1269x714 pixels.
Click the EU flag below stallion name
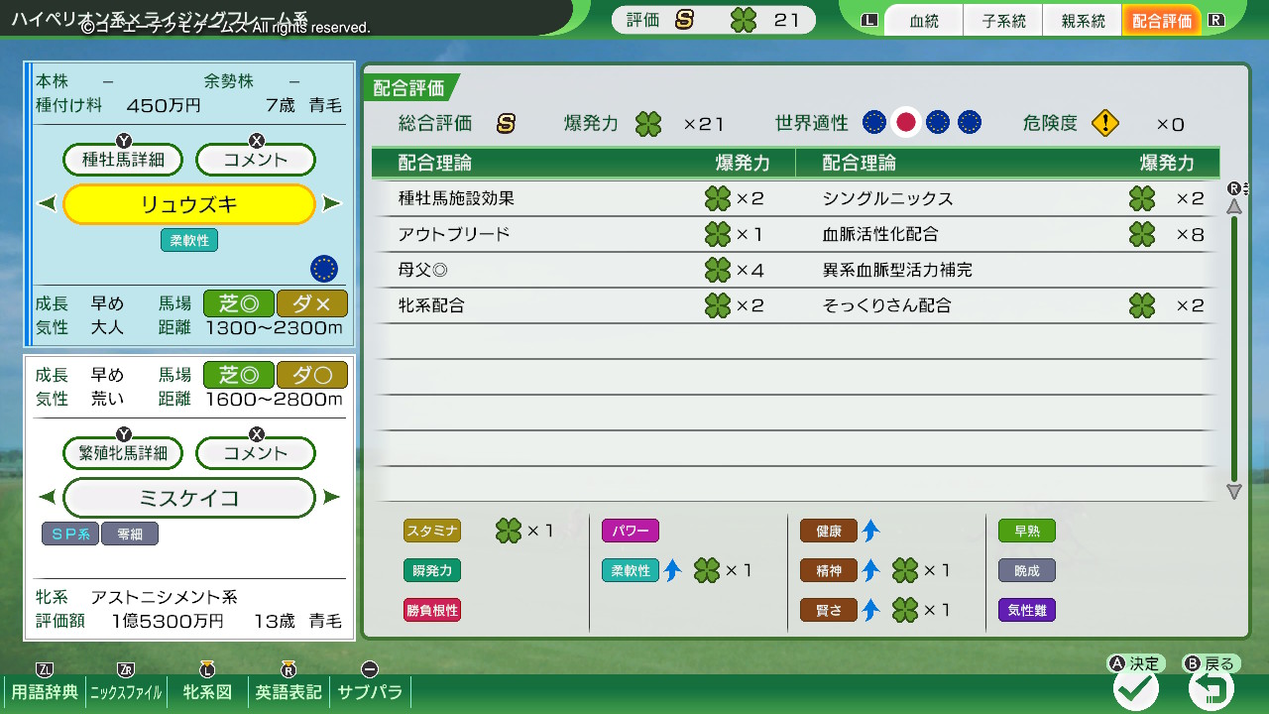(x=323, y=268)
